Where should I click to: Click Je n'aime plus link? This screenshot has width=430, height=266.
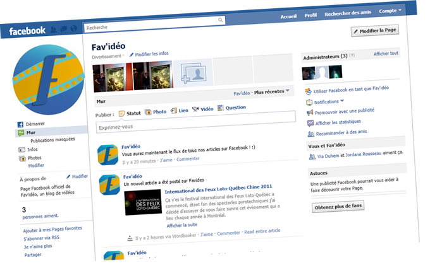click(38, 246)
